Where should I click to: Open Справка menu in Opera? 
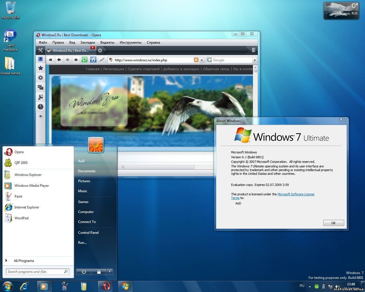click(153, 42)
